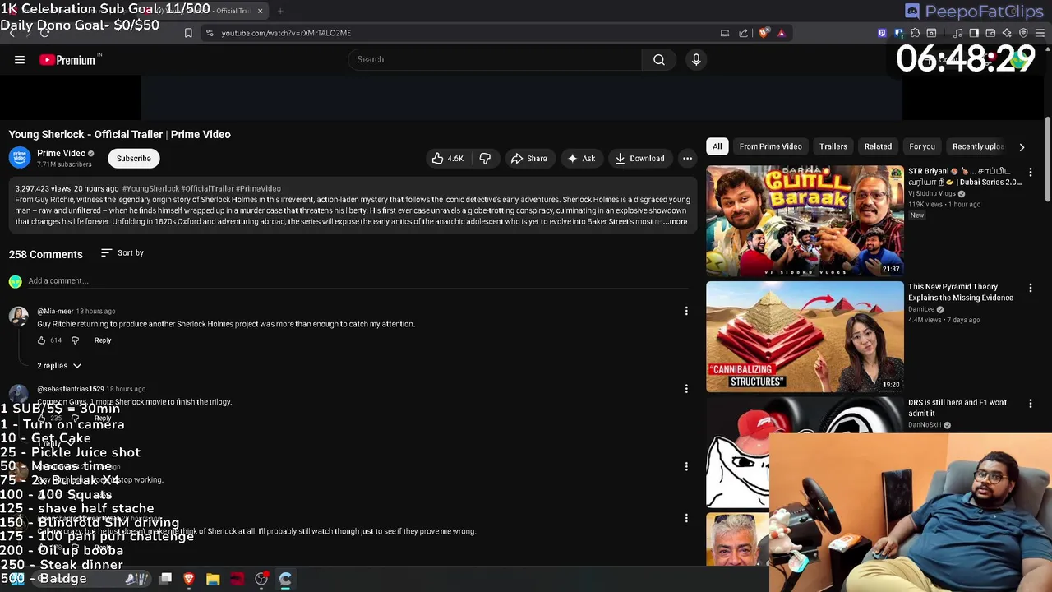Screen dimensions: 1052x592
Task: Show more filter chips with right arrow
Action: (x=1022, y=147)
